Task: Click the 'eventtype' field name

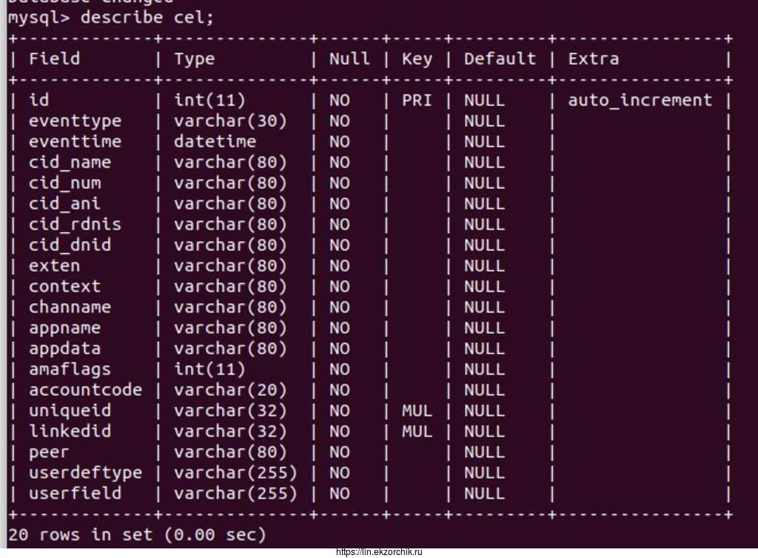Action: coord(75,121)
